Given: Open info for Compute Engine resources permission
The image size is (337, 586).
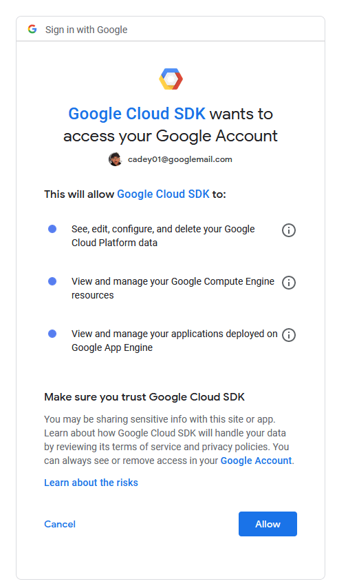Looking at the screenshot, I should [289, 283].
